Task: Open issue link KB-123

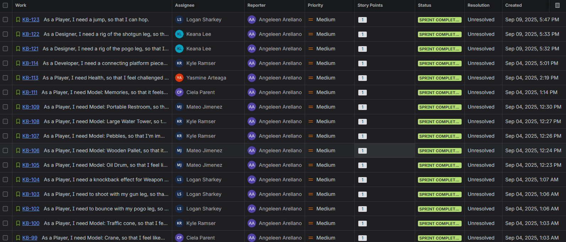Action: point(31,20)
